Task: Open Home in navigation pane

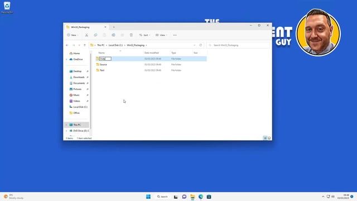Action: (76, 54)
